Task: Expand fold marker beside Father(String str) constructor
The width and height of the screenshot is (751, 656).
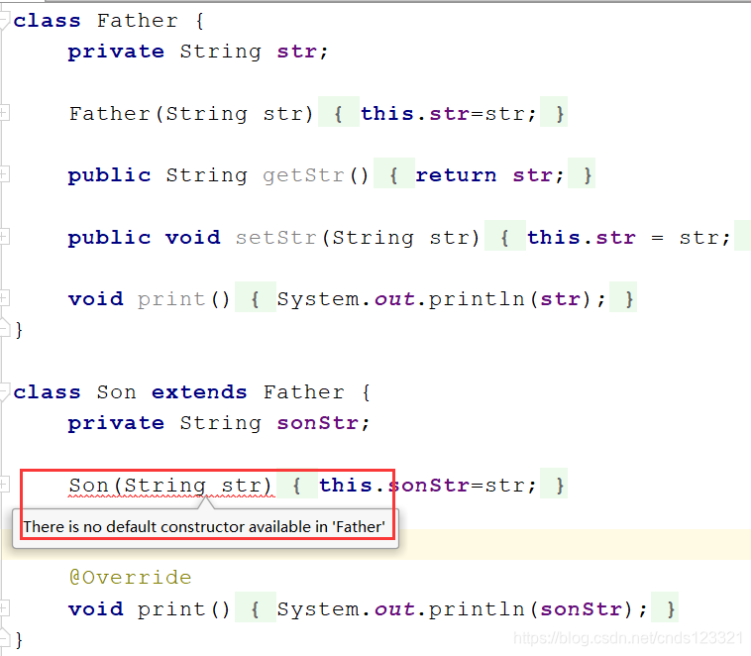Action: click(4, 113)
